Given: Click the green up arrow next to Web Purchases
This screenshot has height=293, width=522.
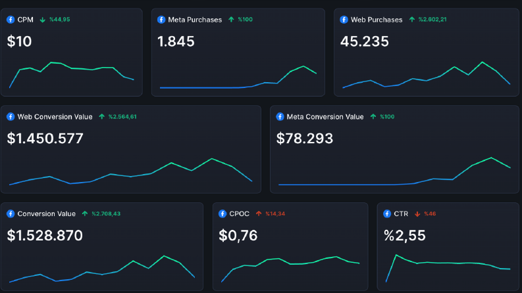Looking at the screenshot, I should [412, 20].
